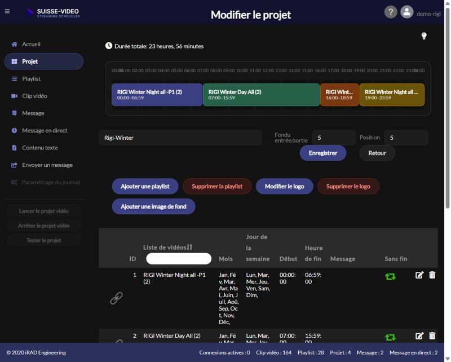Click the Clip vidéo camera icon
The width and height of the screenshot is (451, 362).
tap(14, 96)
